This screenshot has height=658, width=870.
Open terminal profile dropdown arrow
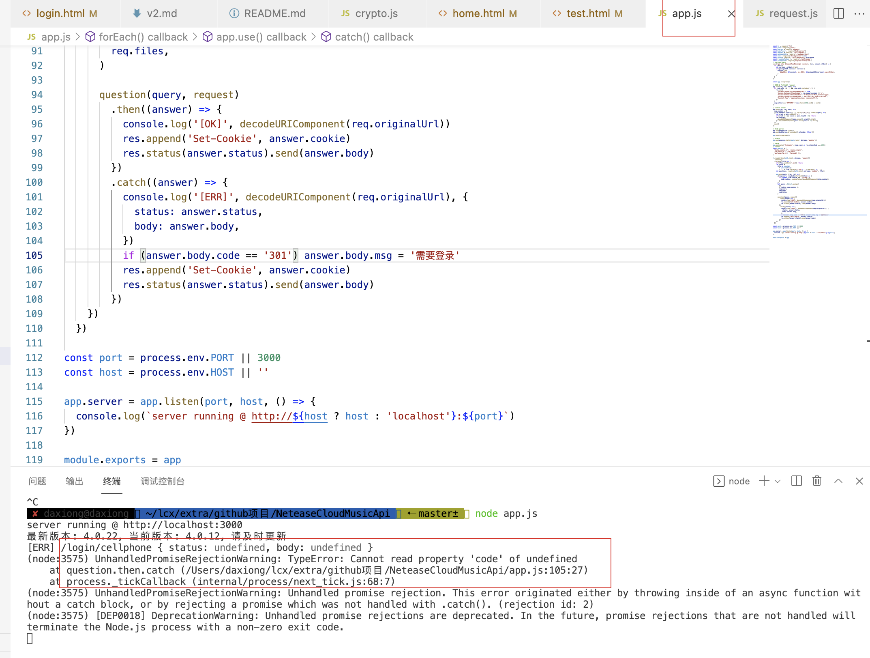pyautogui.click(x=778, y=481)
